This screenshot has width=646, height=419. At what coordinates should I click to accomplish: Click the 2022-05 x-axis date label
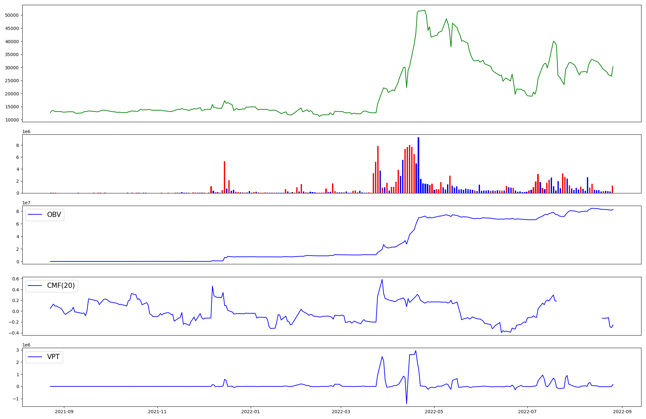click(434, 412)
